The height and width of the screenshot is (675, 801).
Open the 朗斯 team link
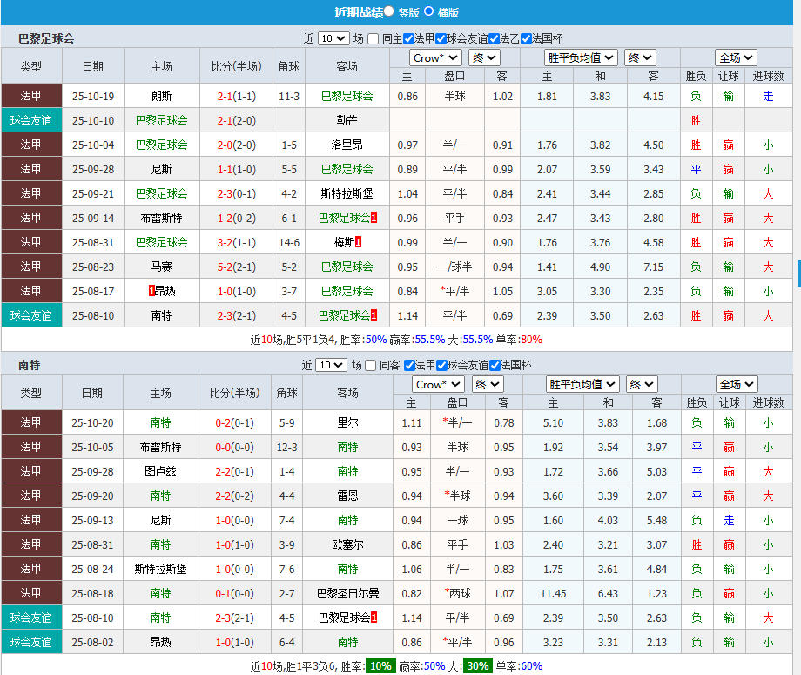point(161,96)
